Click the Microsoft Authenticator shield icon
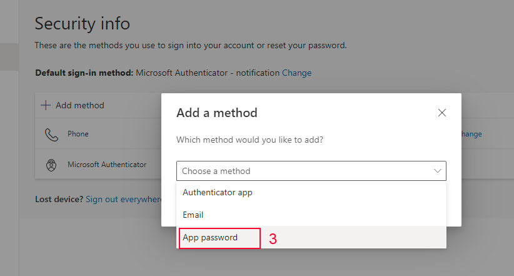514x276 pixels. pyautogui.click(x=50, y=165)
